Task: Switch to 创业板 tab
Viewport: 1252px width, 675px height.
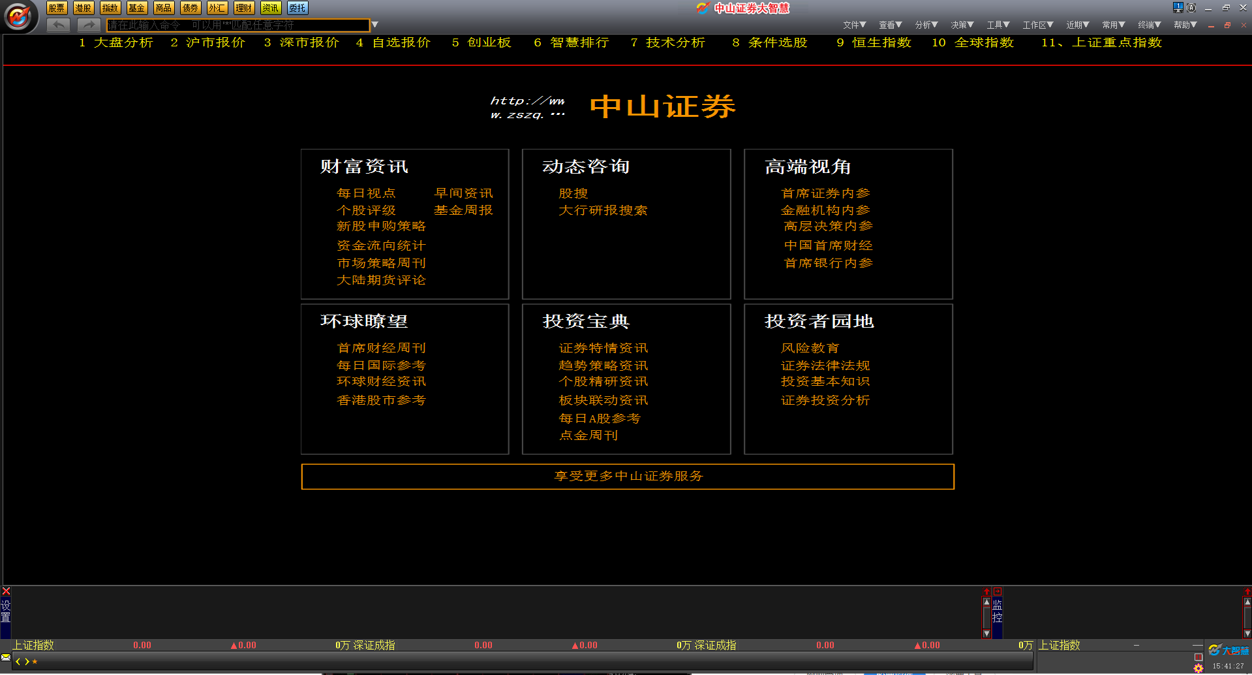Action: click(481, 42)
